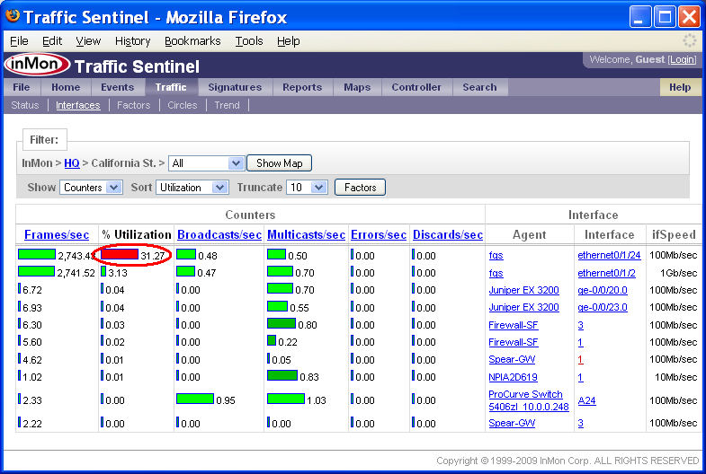Click the green 1.03 multicasts bar
706x474 pixels.
(286, 399)
